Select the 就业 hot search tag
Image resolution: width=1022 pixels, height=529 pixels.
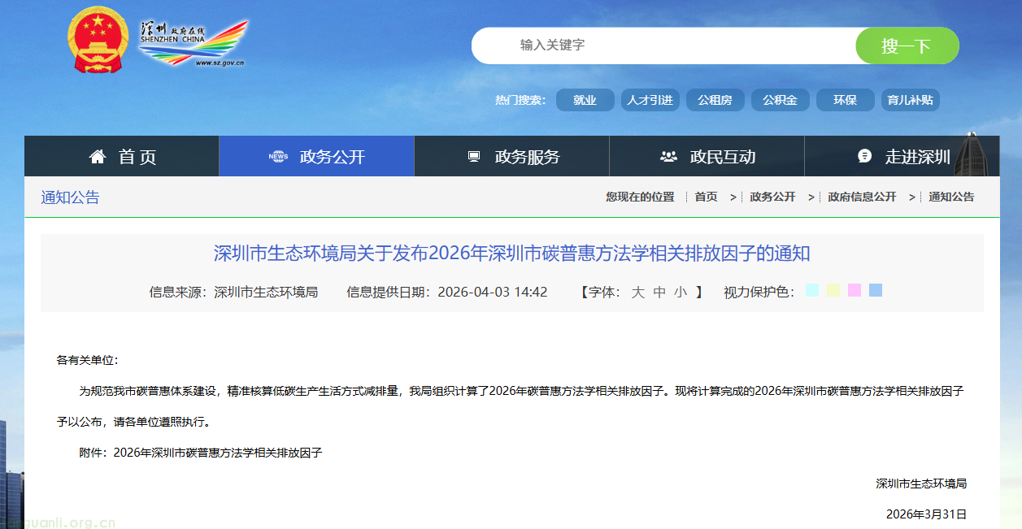585,100
